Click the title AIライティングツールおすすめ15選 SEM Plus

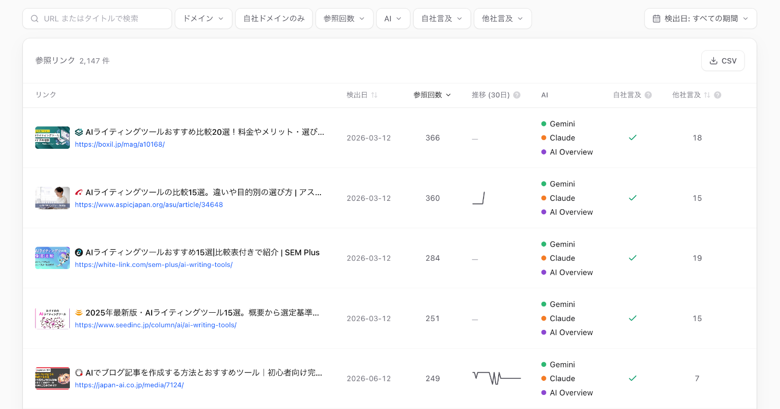coord(203,252)
